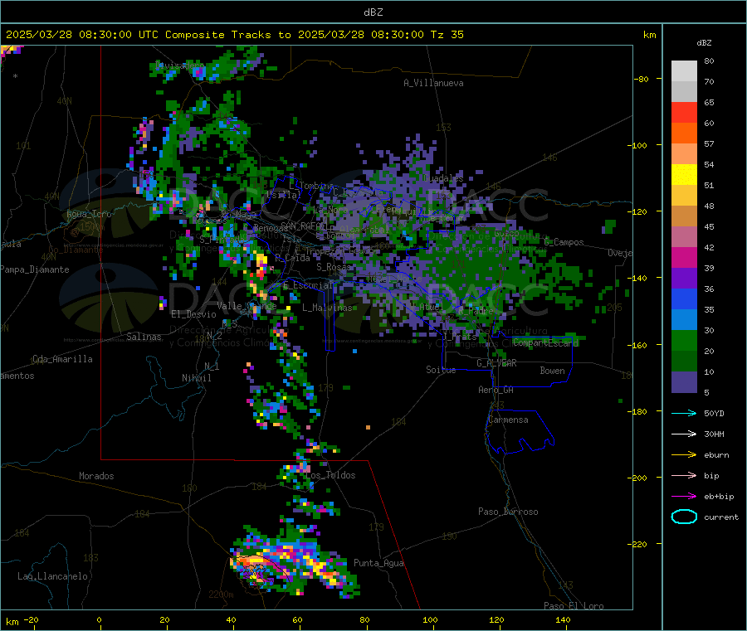Click the Cda_Amarilla label

click(x=62, y=359)
